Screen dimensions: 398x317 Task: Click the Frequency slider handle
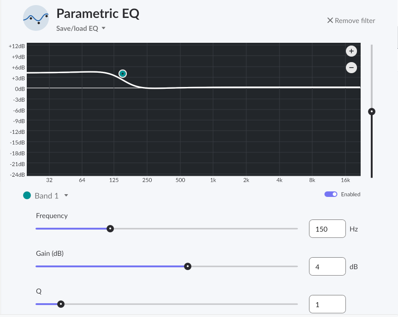[110, 229]
